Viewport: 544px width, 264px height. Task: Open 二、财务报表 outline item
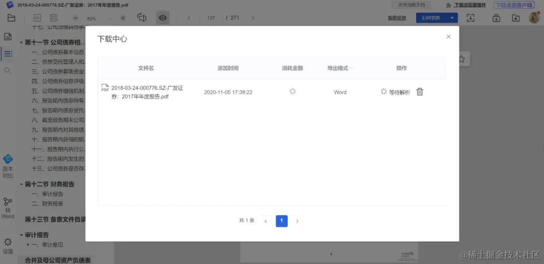pos(47,204)
